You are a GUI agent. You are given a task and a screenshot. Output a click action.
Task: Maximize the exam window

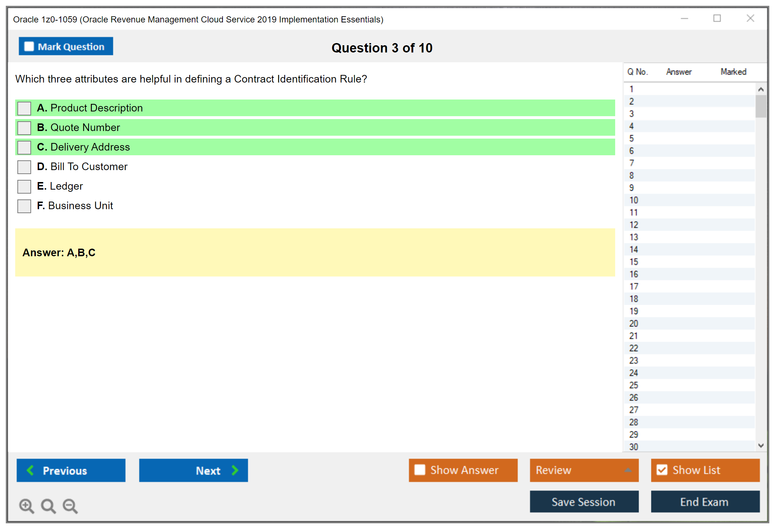717,18
